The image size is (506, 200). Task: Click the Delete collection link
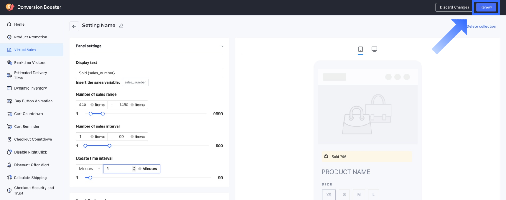point(481,26)
